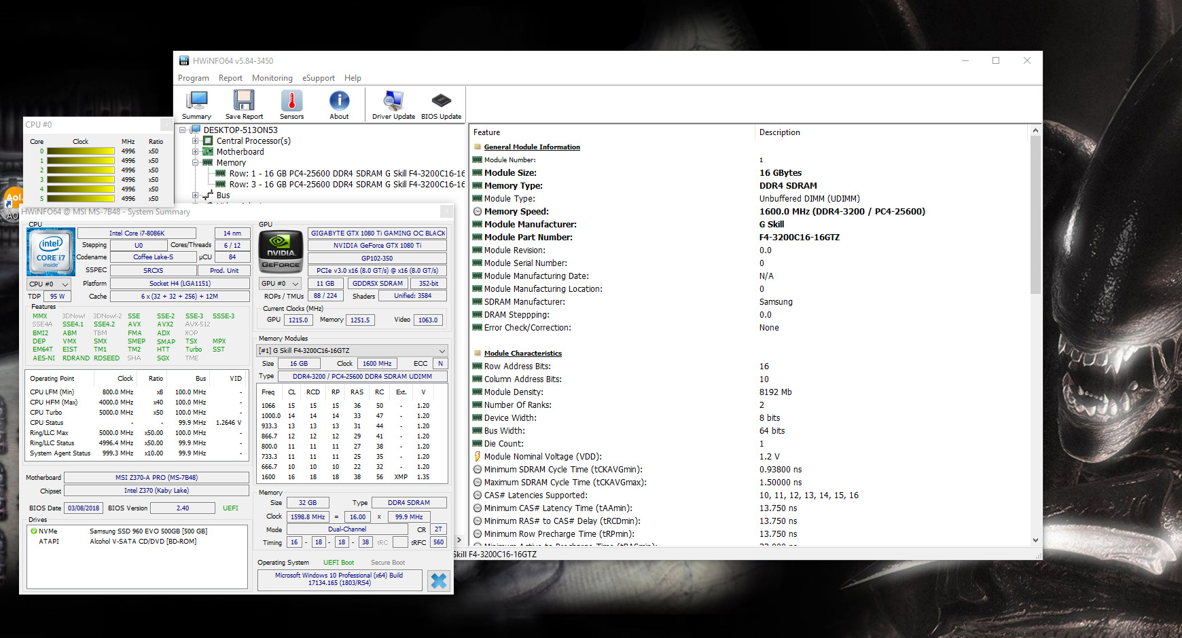Screen dimensions: 1182x638
Task: Select the Row: 3 memory module entry
Action: click(346, 184)
